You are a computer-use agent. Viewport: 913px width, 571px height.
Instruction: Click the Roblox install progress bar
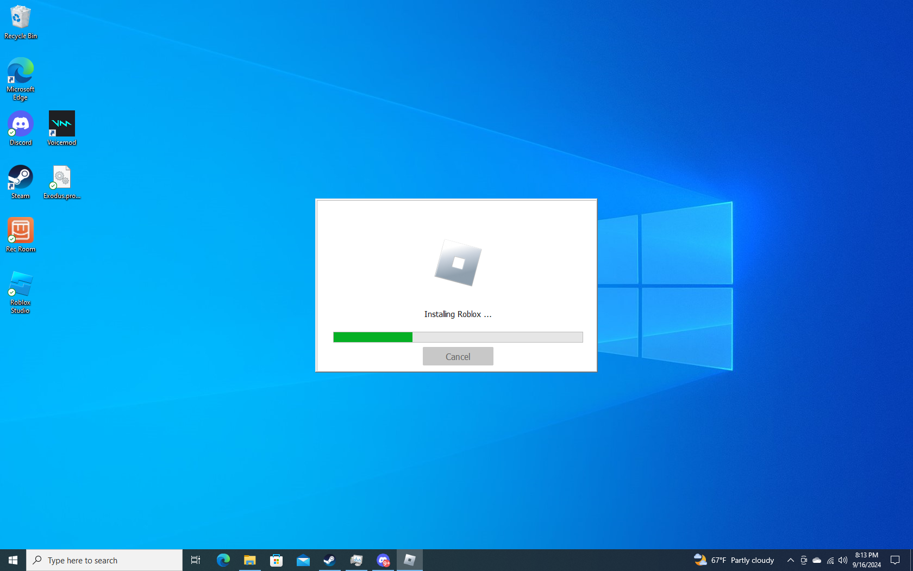[x=458, y=337]
